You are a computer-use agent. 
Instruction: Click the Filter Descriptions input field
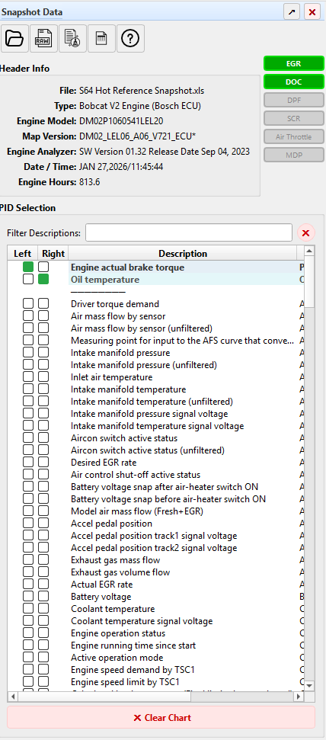pyautogui.click(x=189, y=232)
